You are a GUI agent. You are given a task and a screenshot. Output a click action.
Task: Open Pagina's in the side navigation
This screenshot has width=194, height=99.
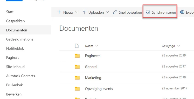click(x=13, y=58)
